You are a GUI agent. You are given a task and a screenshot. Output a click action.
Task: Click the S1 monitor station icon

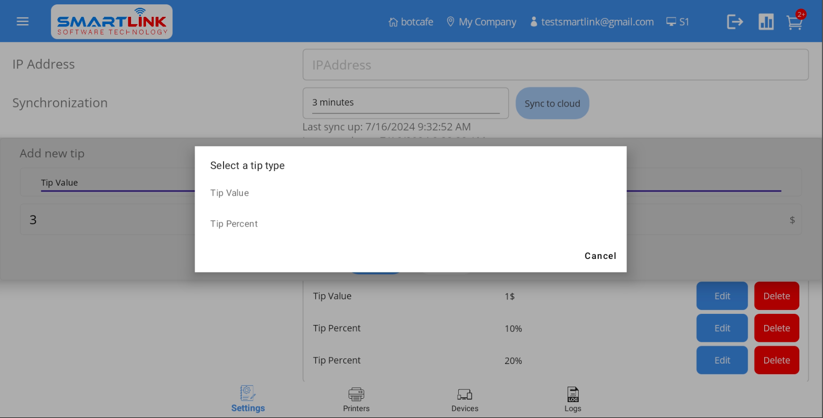tap(671, 22)
